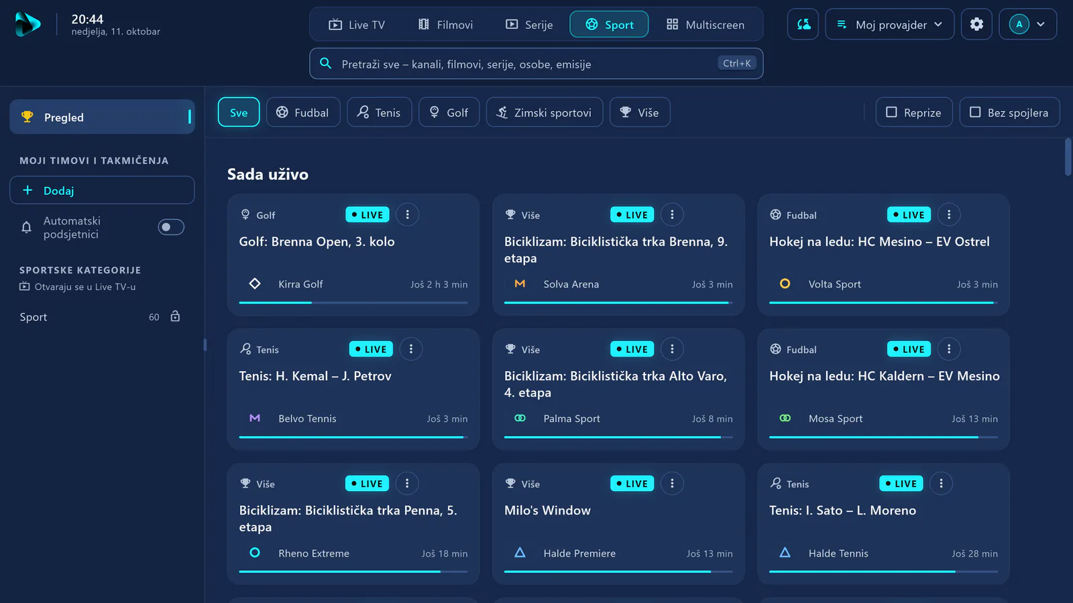Screen dimensions: 1073x603
Task: Click the profile switch icon button
Action: (x=803, y=24)
